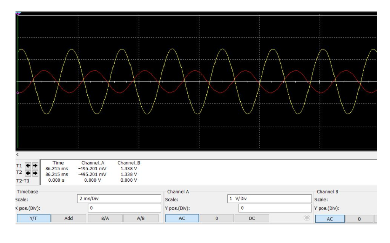Viewport: 390px width, 243px height.
Task: Click Channel A Y pos. (Div) field
Action: [275, 208]
